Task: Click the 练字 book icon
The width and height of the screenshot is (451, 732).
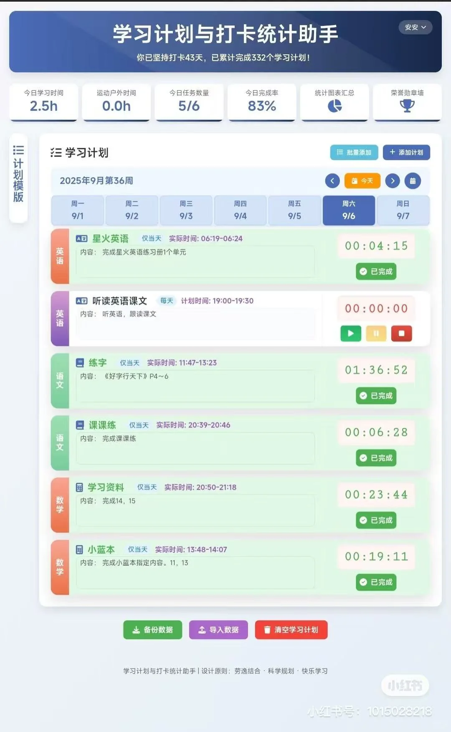Action: (80, 363)
